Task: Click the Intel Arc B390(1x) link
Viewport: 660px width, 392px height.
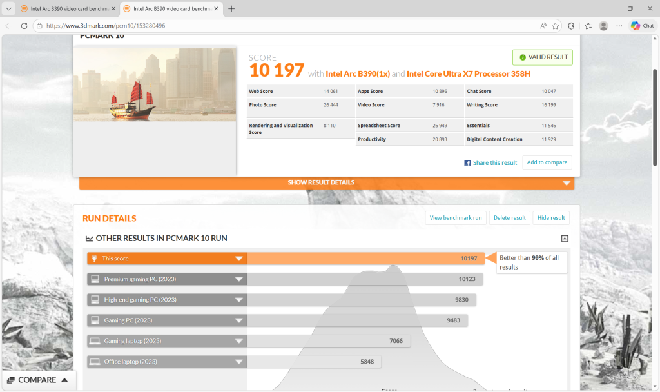Action: (x=358, y=73)
